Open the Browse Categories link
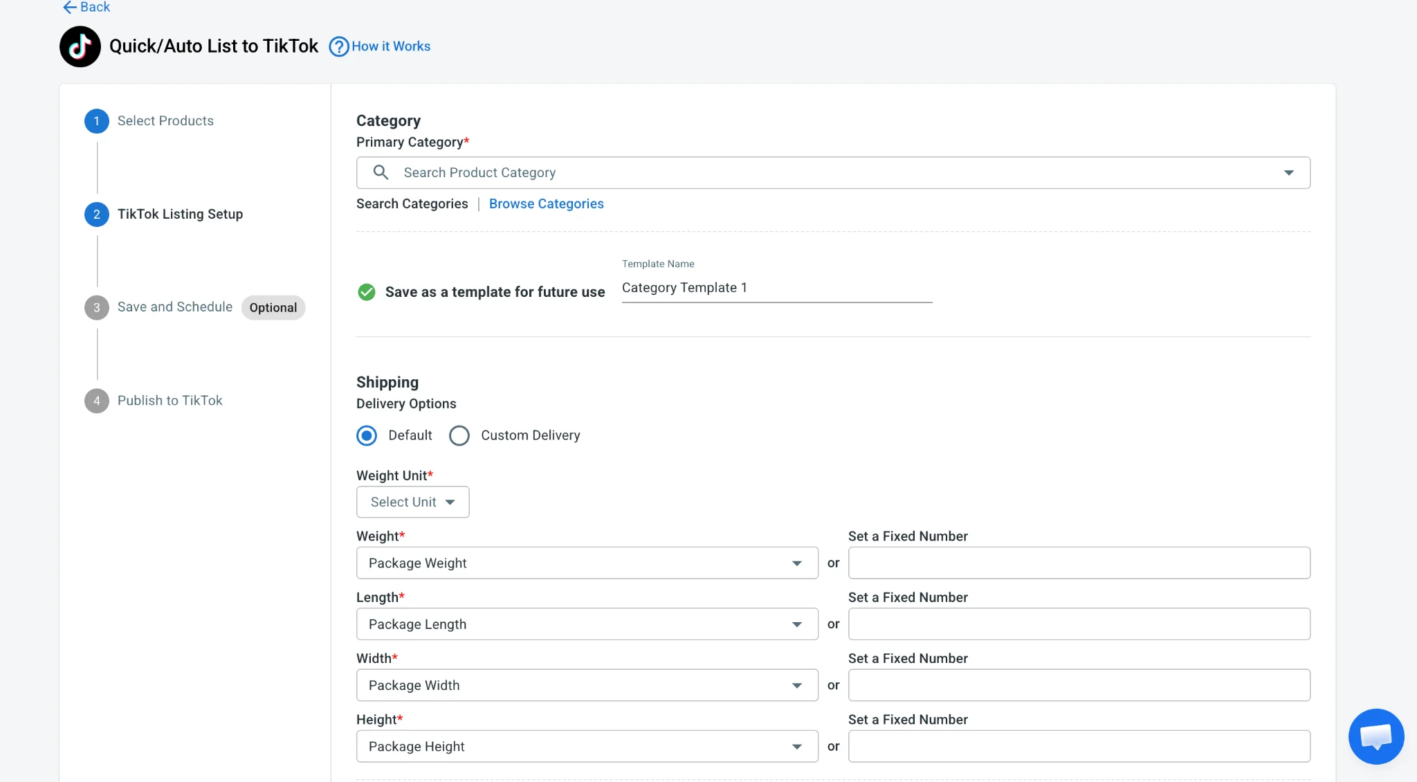 click(x=547, y=203)
